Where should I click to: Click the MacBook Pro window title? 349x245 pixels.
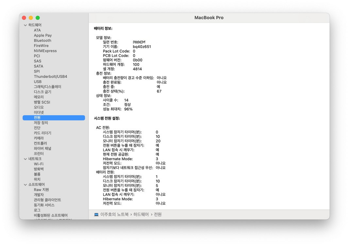[x=209, y=18]
